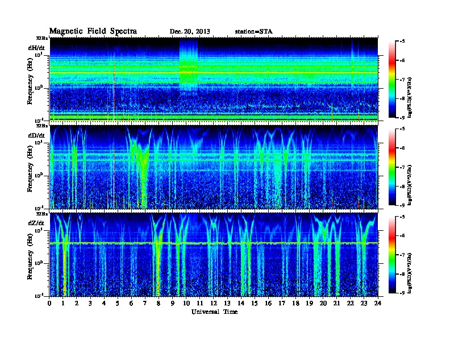Image resolution: width=450 pixels, height=348 pixels.
Task: Click the time axis tick label "9"
Action: pyautogui.click(x=173, y=303)
